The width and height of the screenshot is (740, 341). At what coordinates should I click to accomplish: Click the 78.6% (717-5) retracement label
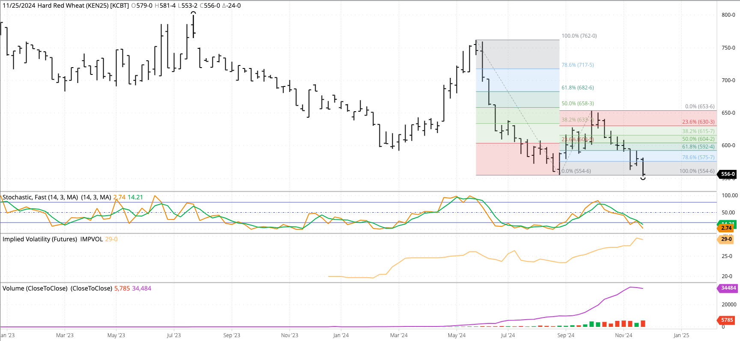(577, 65)
